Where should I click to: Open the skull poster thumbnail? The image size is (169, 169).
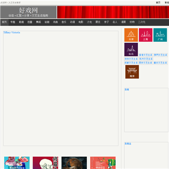pyautogui.click(x=46, y=163)
